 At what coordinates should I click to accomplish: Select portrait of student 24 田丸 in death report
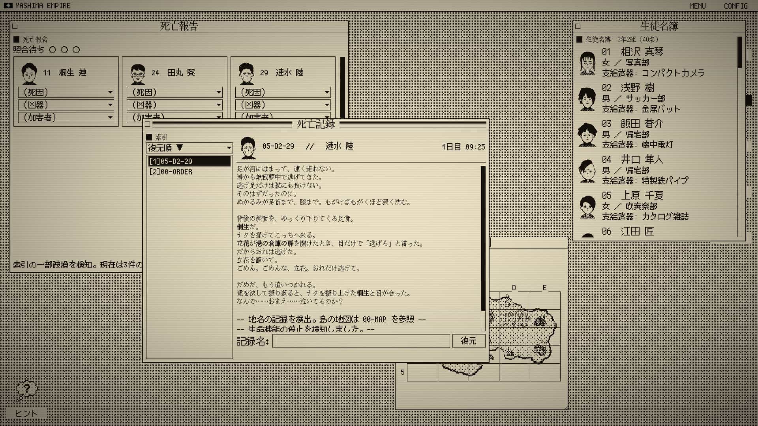[x=138, y=73]
